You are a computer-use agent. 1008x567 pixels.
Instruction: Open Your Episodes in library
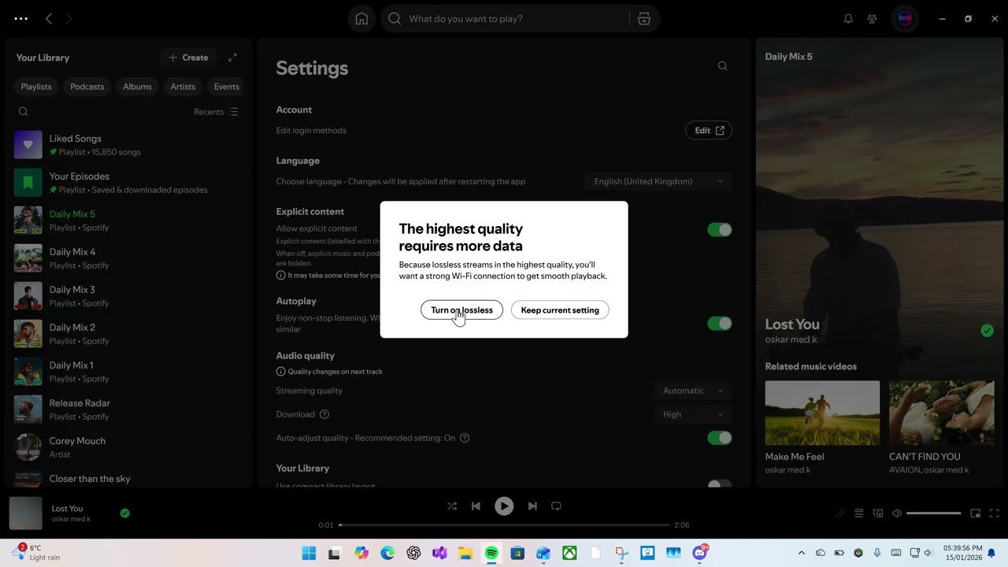tap(128, 183)
